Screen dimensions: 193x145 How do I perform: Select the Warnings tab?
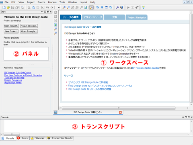pos(38,138)
